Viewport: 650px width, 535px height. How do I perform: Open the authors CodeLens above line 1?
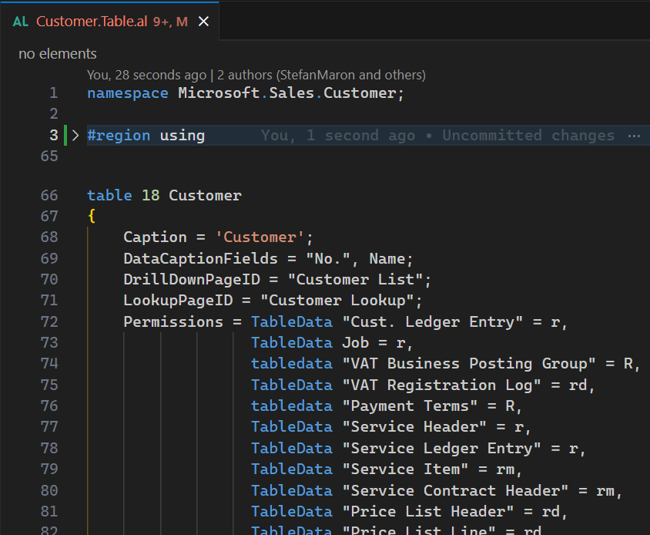[256, 75]
